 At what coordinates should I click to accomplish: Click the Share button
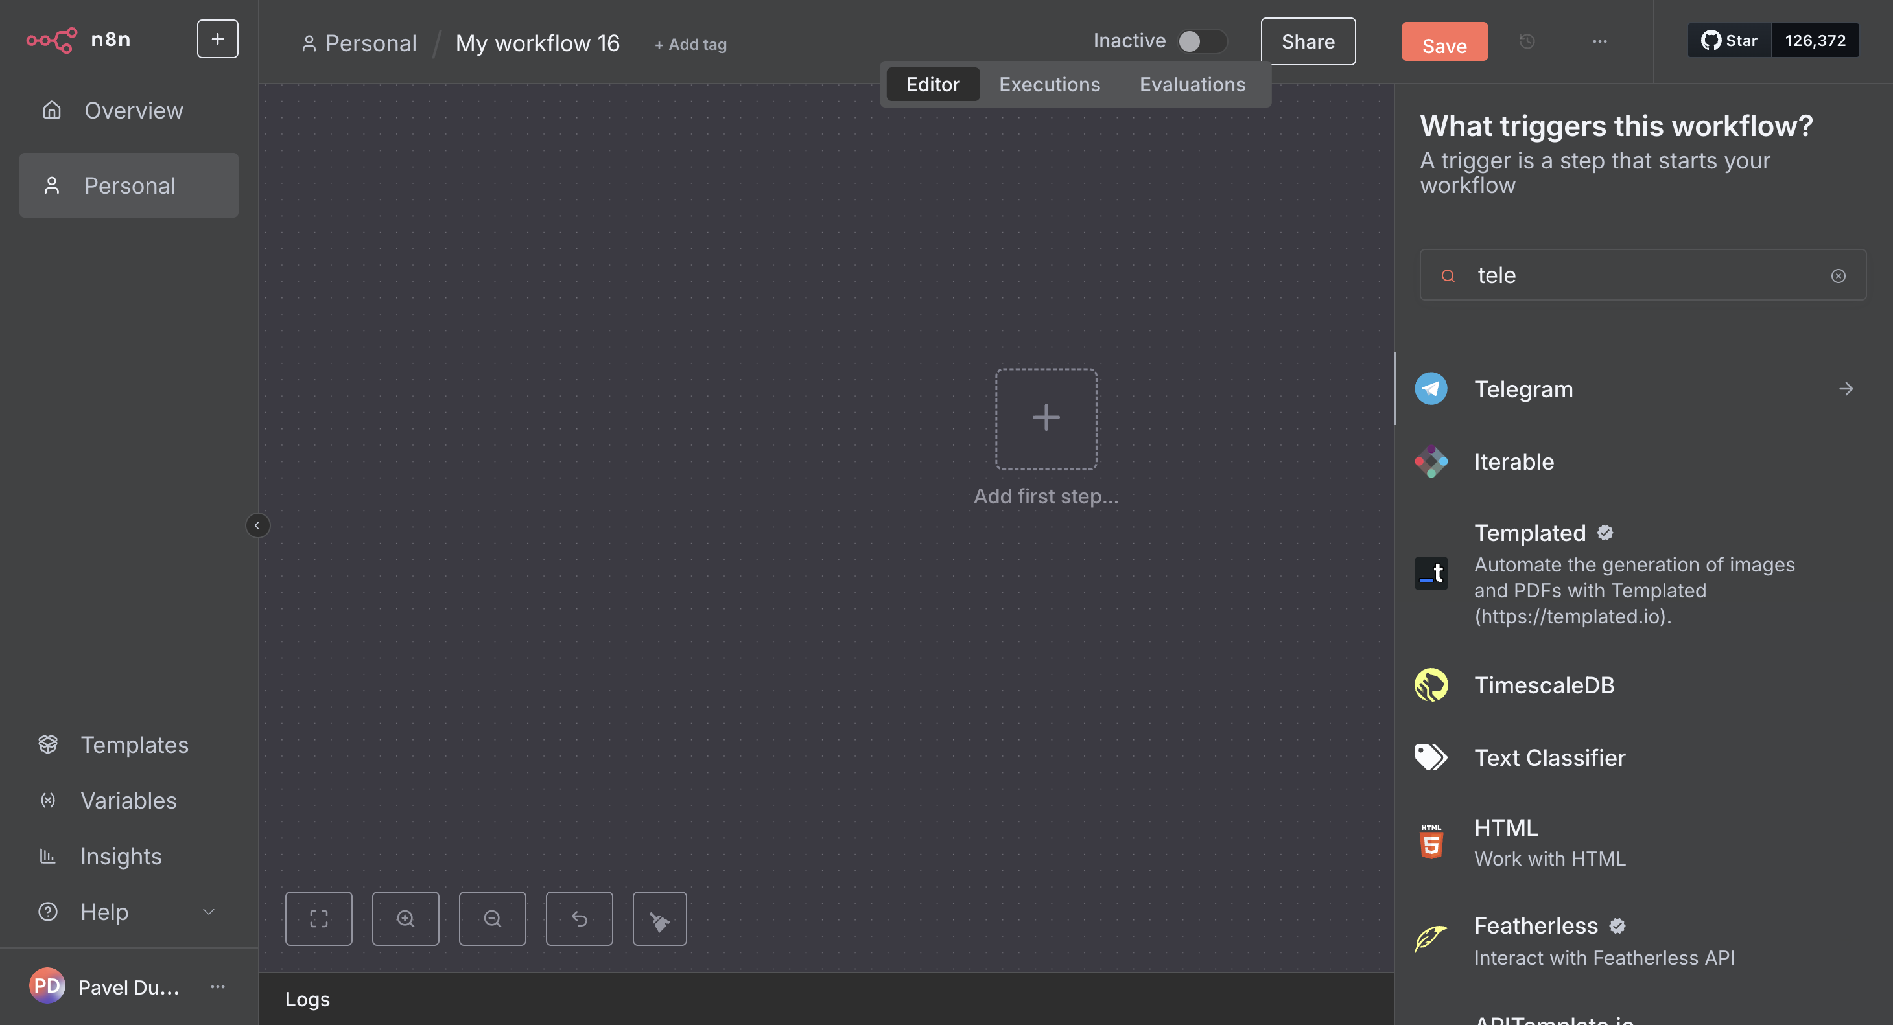tap(1308, 41)
